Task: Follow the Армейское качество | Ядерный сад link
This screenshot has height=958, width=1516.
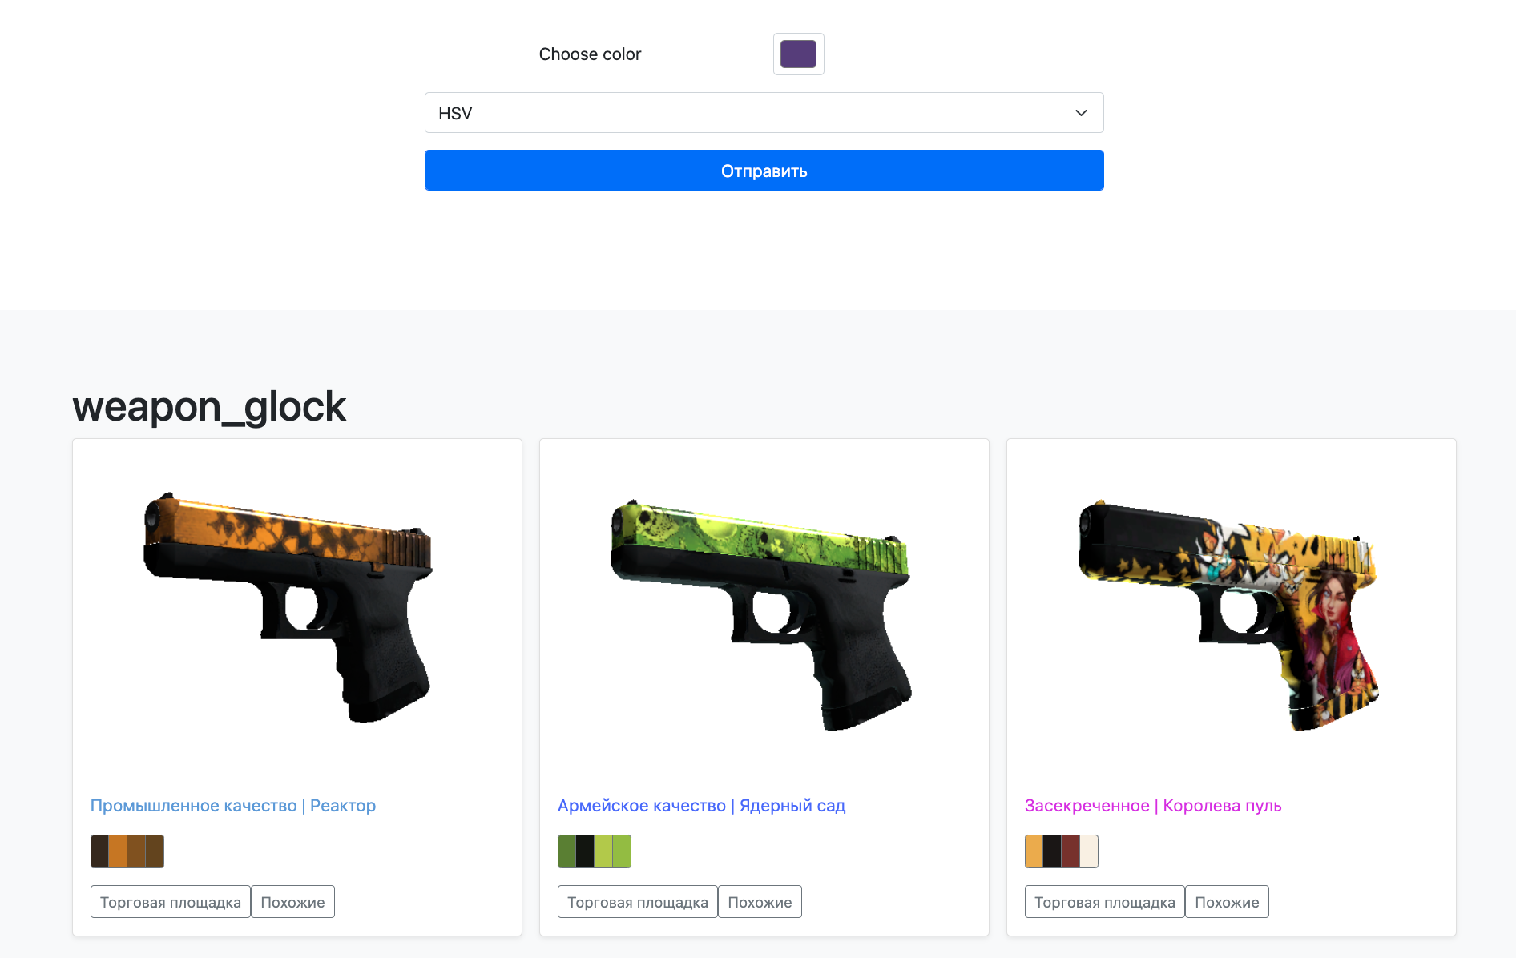Action: pyautogui.click(x=702, y=806)
